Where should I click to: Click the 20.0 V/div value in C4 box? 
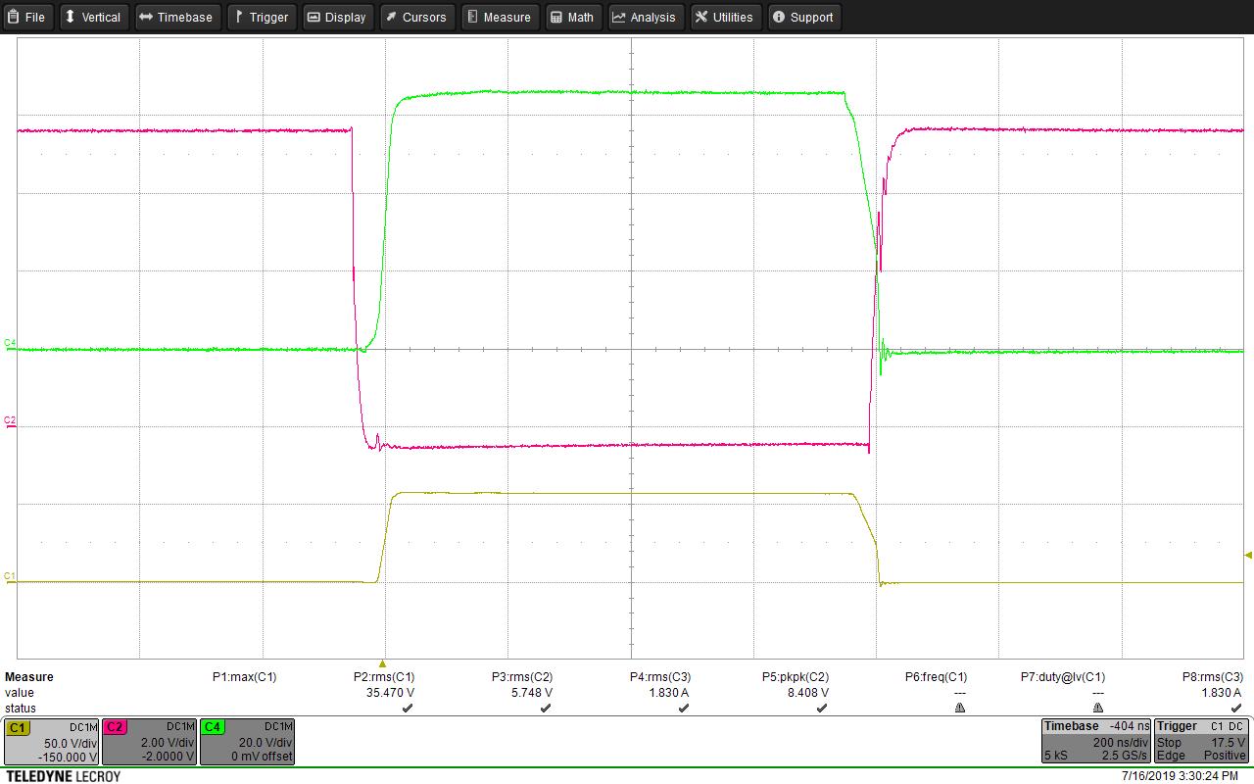coord(266,743)
